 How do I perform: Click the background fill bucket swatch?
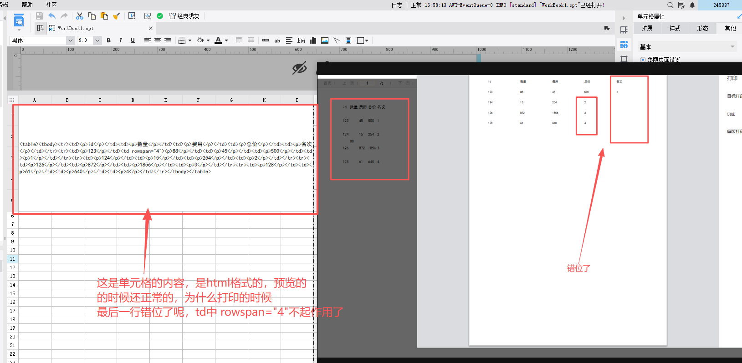click(200, 40)
